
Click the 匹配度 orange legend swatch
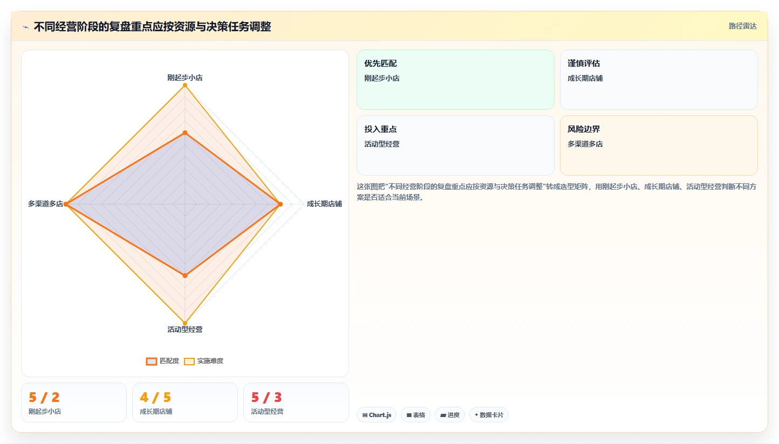pos(152,361)
